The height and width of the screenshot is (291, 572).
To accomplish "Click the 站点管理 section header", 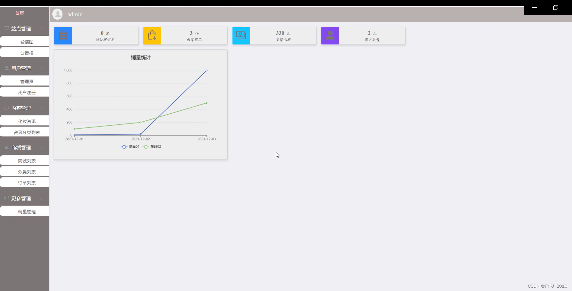I will [24, 28].
